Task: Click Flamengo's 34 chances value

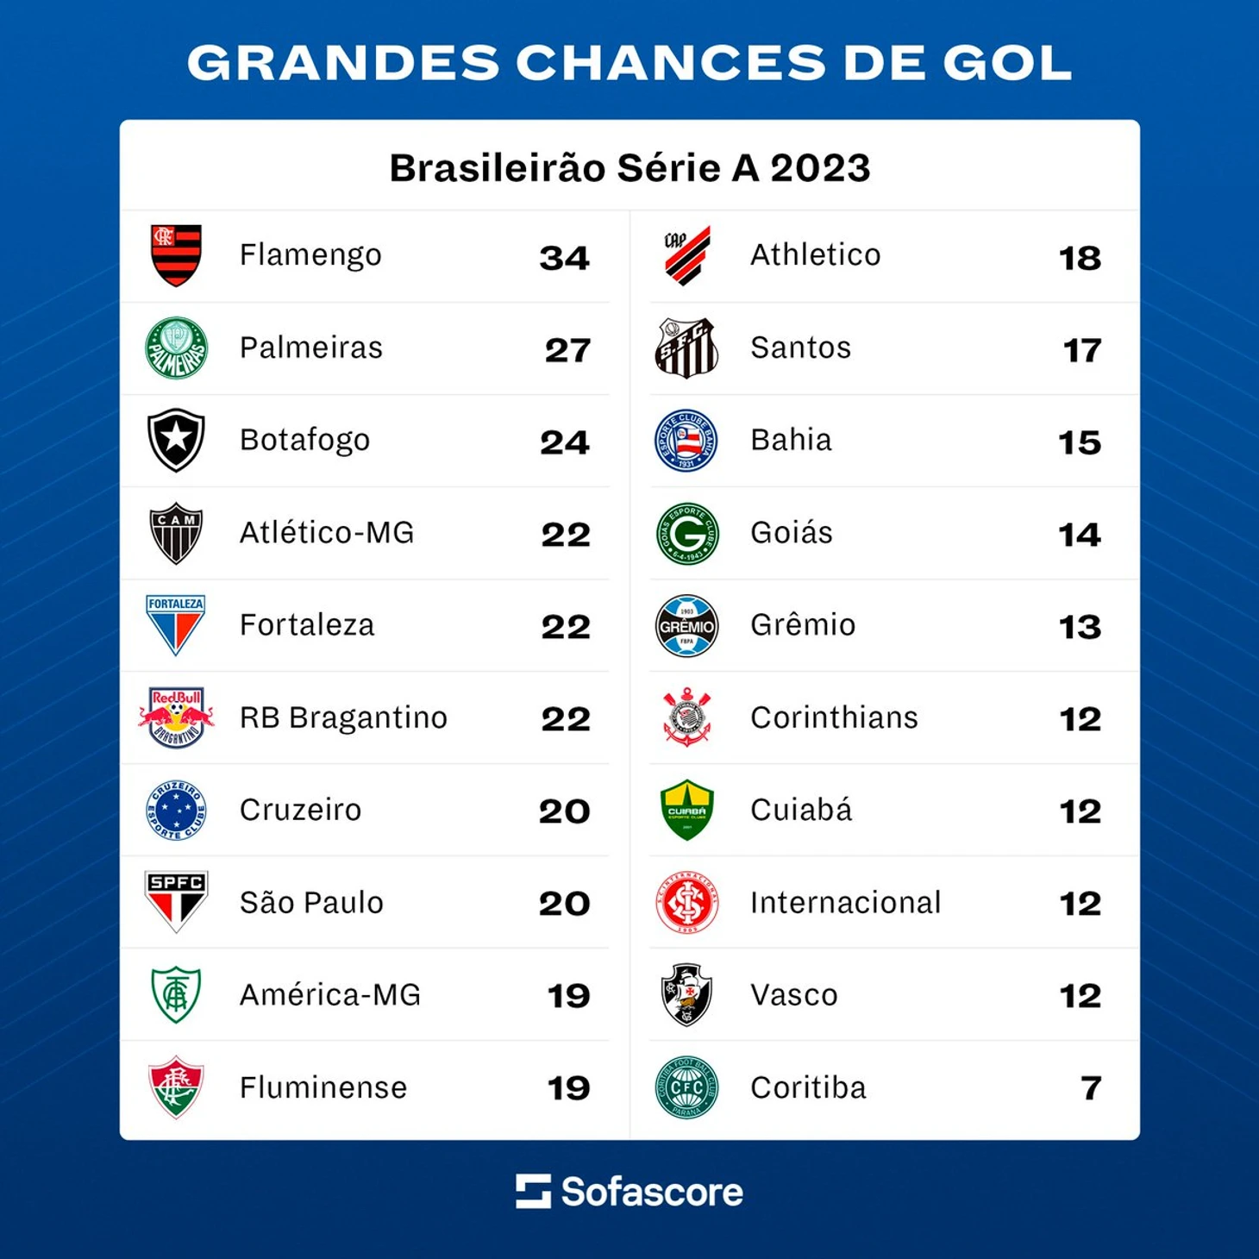Action: click(x=565, y=258)
